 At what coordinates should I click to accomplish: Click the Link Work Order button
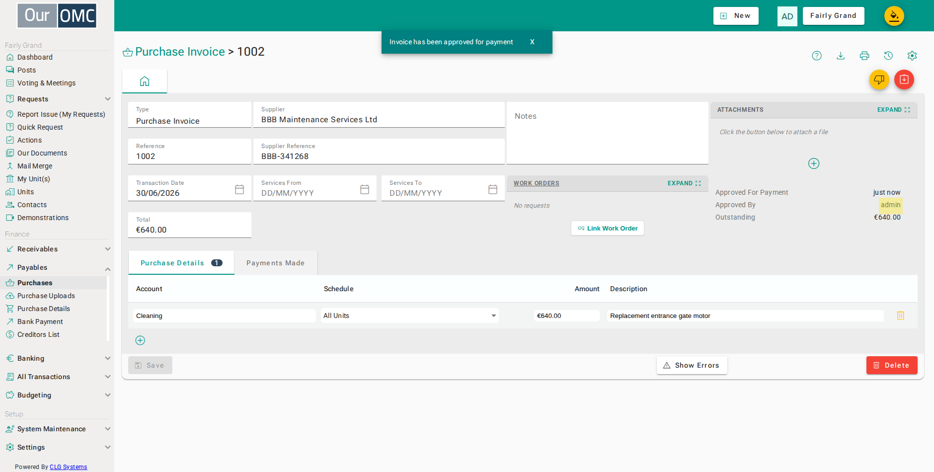pyautogui.click(x=608, y=229)
